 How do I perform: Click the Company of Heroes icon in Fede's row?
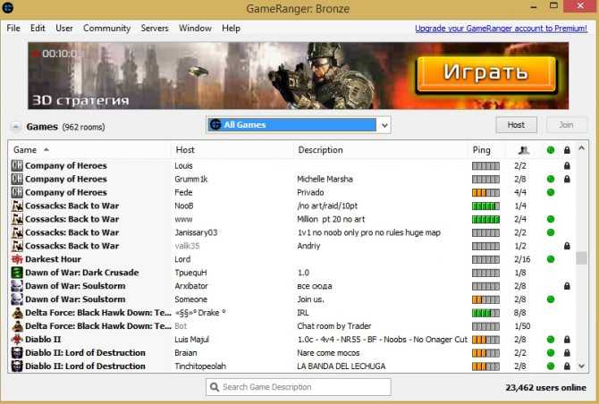tap(17, 192)
